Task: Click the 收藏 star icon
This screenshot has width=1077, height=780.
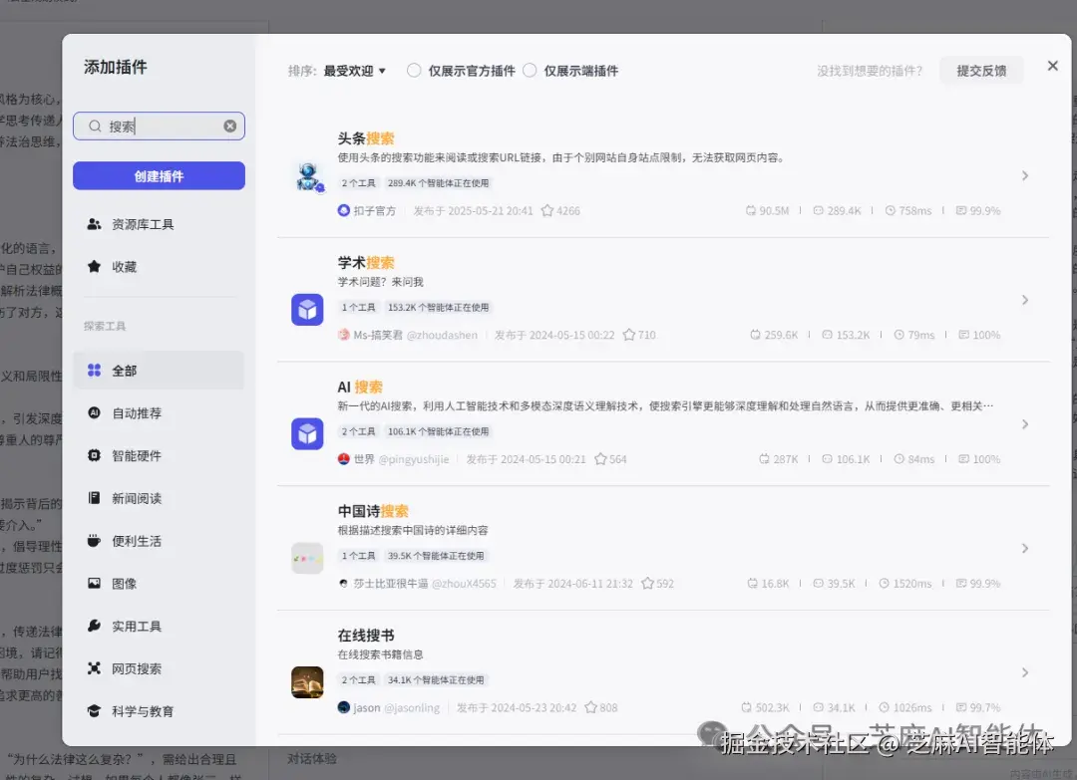Action: pyautogui.click(x=92, y=266)
